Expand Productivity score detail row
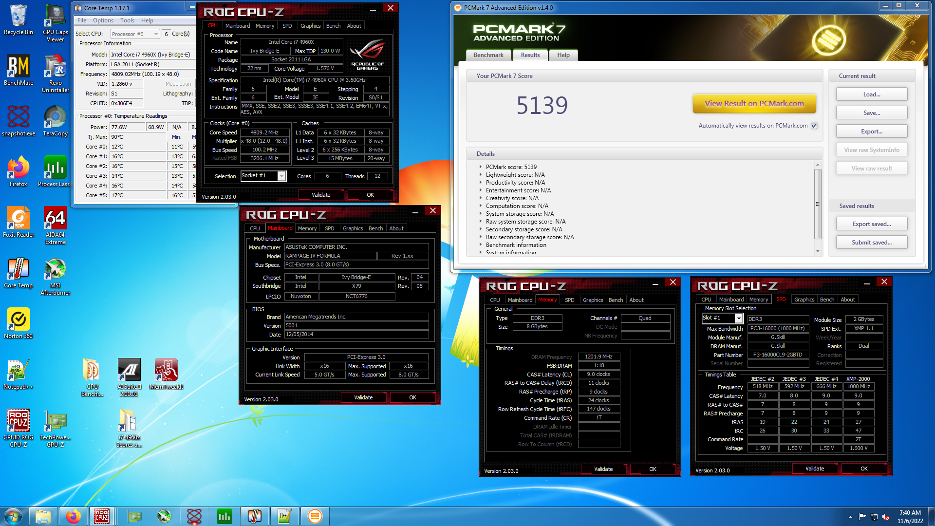The width and height of the screenshot is (935, 526). pos(480,182)
